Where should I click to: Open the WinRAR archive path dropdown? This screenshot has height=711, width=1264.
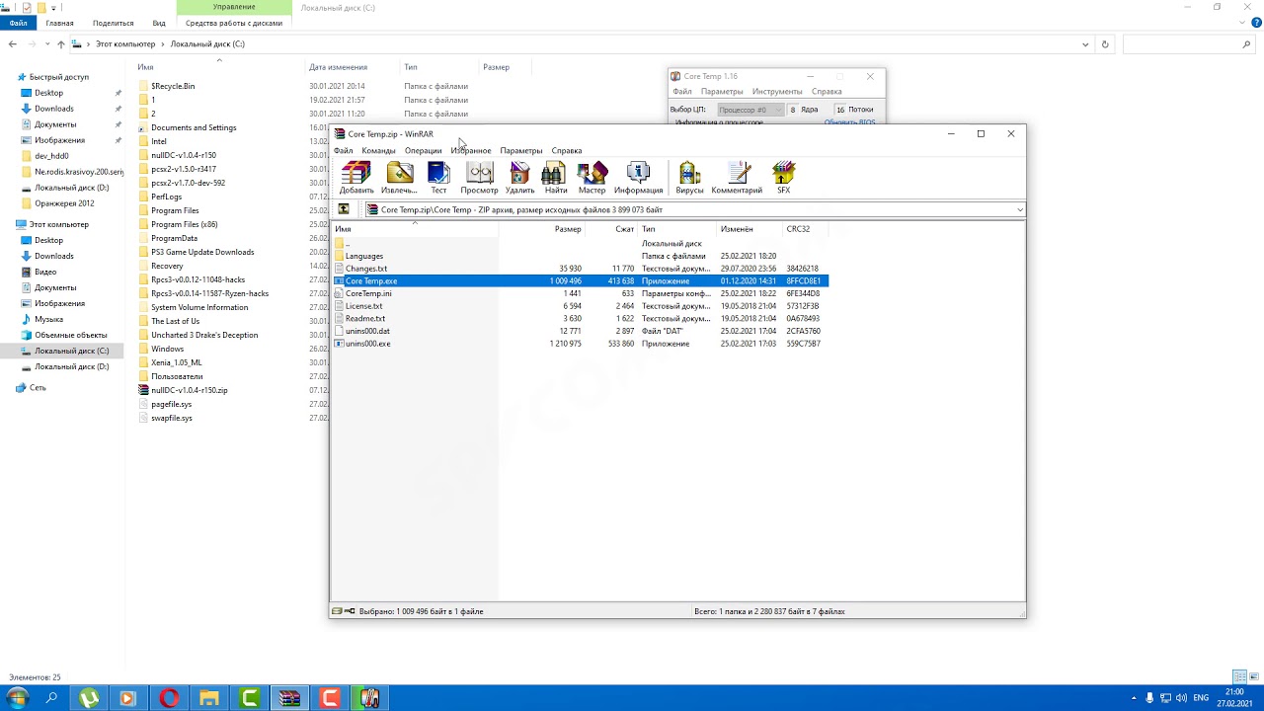[x=1020, y=209]
